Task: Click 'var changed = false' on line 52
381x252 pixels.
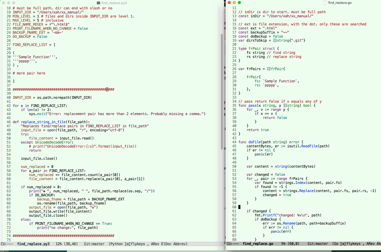Action: pos(266,175)
